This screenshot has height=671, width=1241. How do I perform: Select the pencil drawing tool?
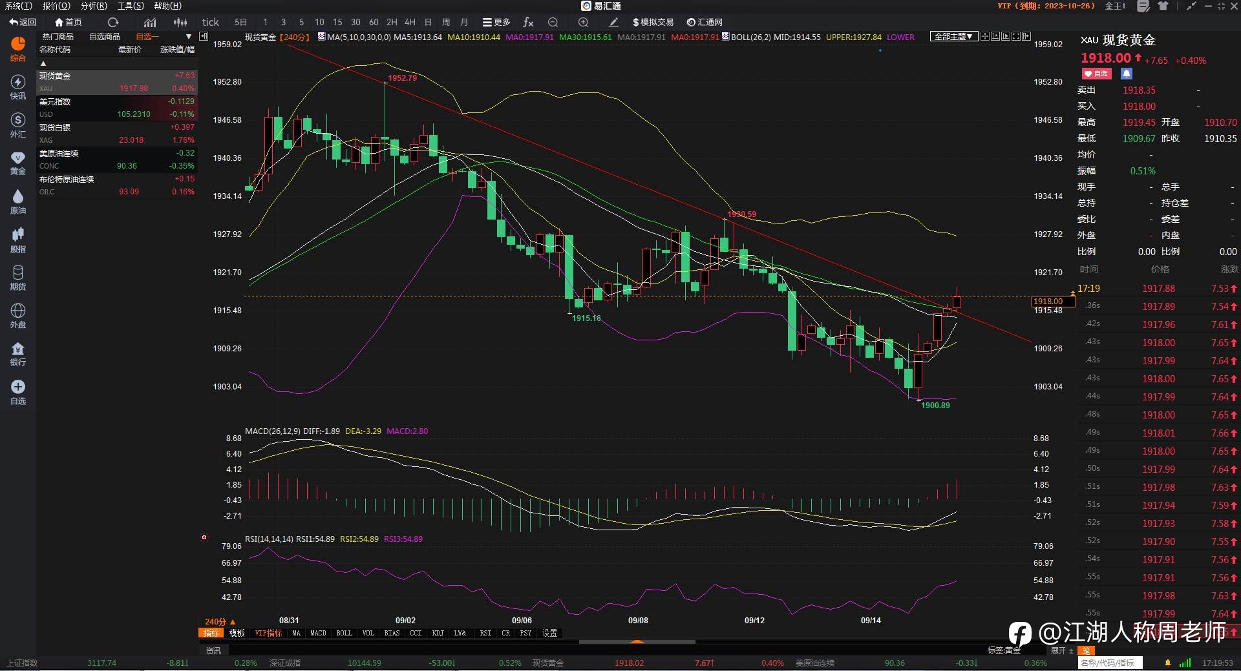pyautogui.click(x=613, y=22)
